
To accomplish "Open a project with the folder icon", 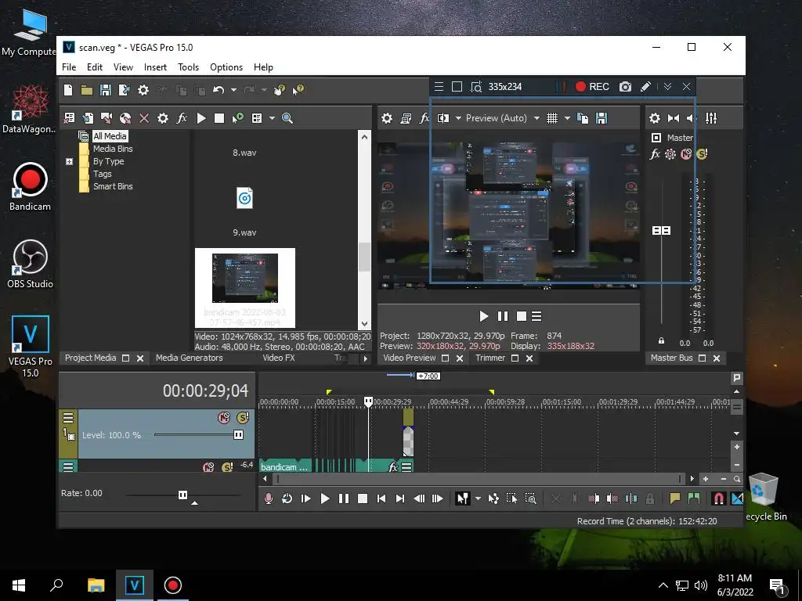I will point(87,91).
